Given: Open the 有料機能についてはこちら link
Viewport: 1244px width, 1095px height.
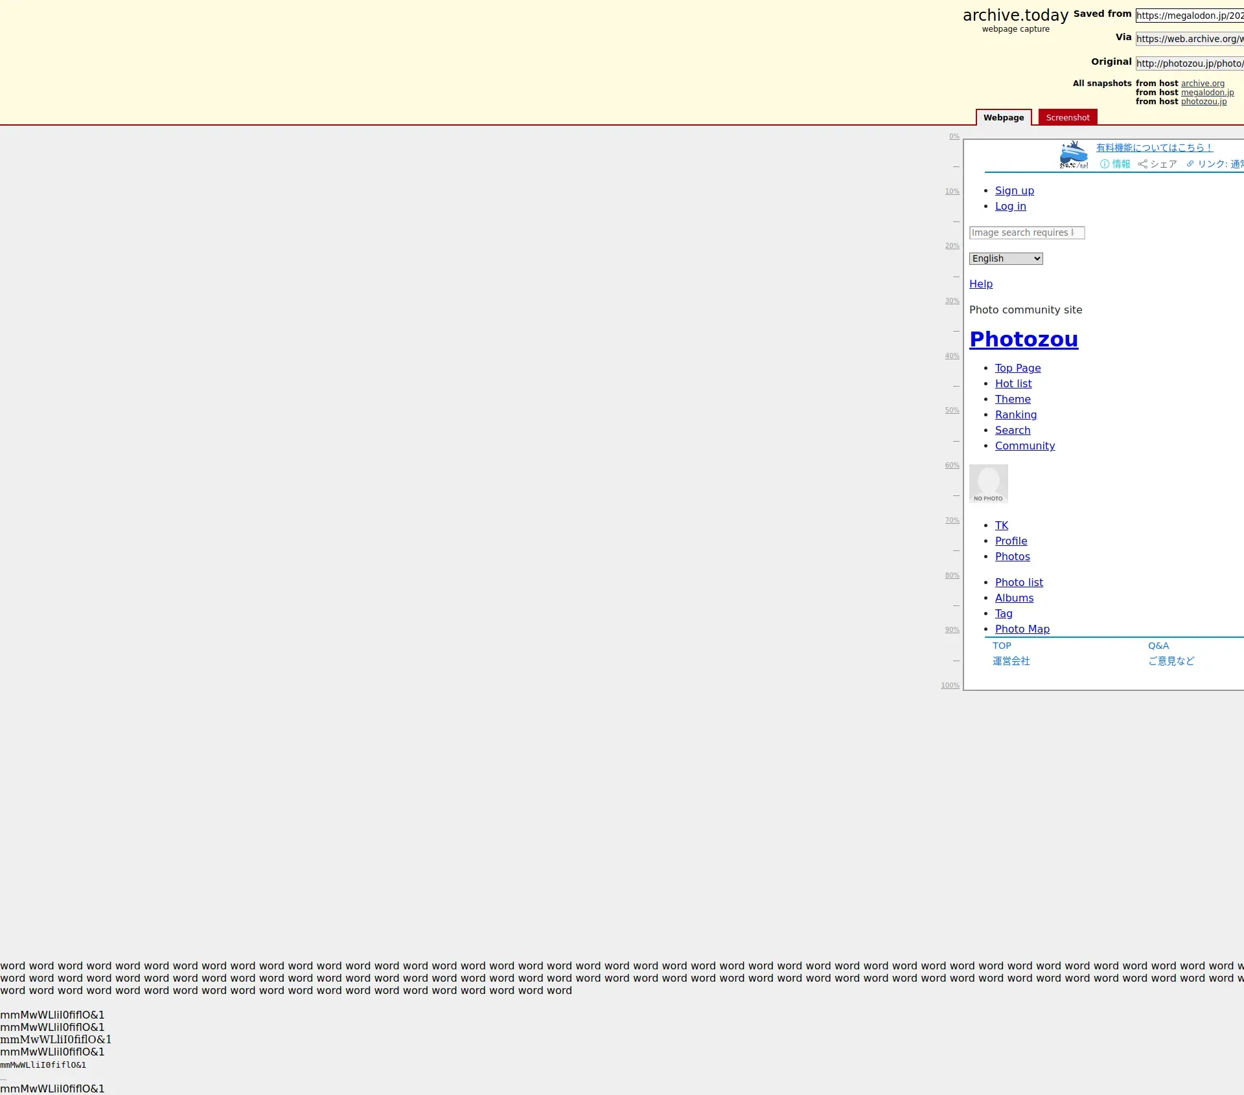Looking at the screenshot, I should pos(1153,148).
